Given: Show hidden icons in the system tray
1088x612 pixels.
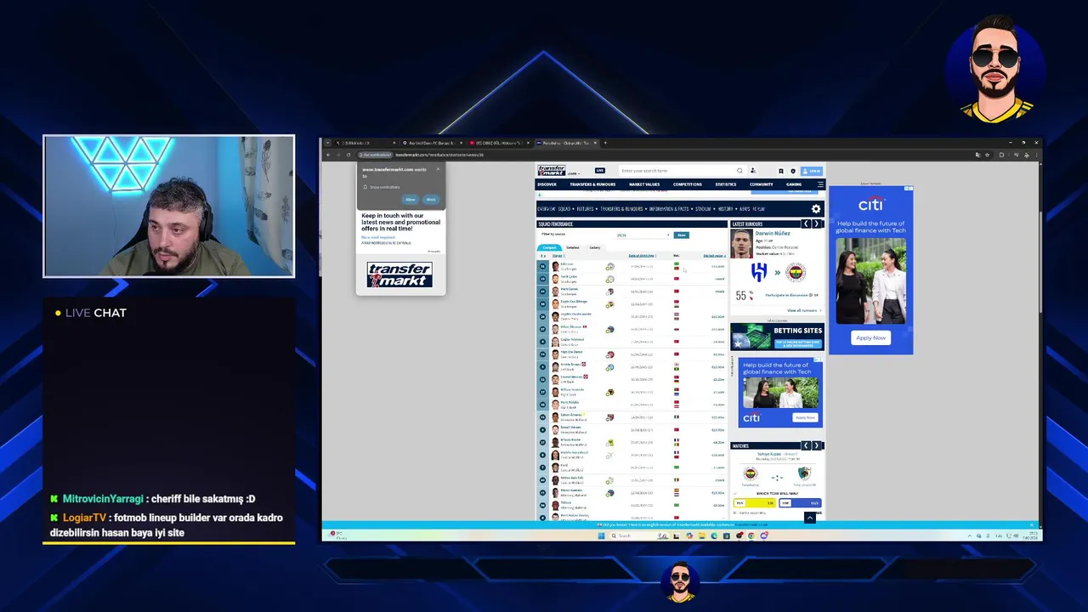Looking at the screenshot, I should pos(970,535).
